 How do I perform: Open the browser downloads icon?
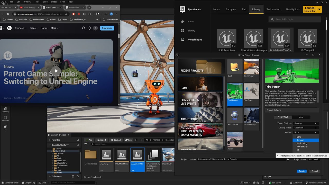click(106, 14)
